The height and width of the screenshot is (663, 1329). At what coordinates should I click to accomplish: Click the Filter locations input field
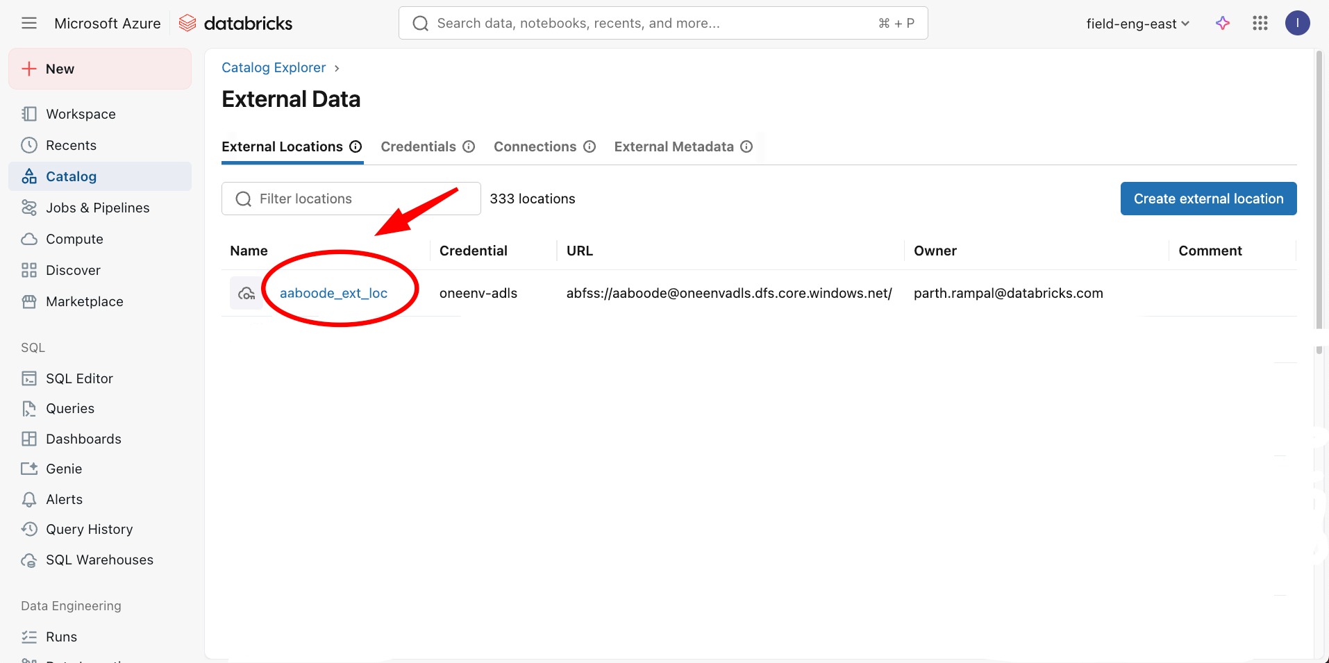point(361,199)
